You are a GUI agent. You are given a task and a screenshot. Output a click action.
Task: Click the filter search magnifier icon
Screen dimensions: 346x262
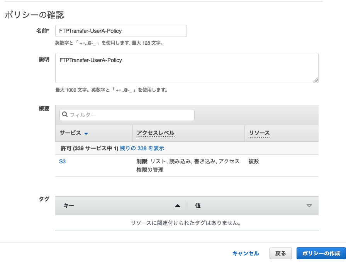[64, 114]
